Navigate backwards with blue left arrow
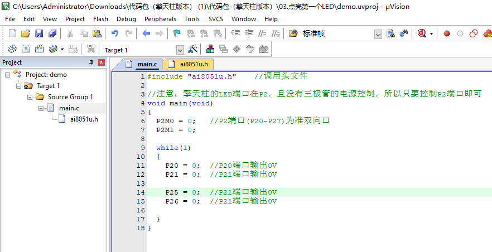Viewport: 492px width, 252px height. pyautogui.click(x=146, y=33)
